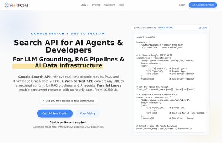Click the hero Get 100 Free Credits button
This screenshot has width=222, height=148.
tap(55, 114)
